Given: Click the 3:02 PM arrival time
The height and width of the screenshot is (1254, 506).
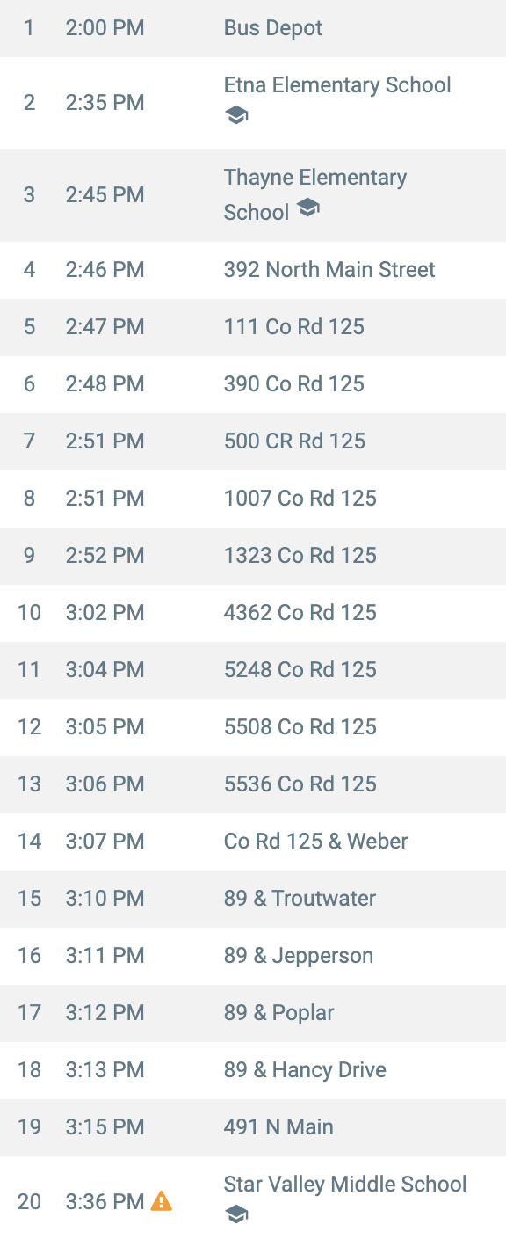Looking at the screenshot, I should pyautogui.click(x=105, y=613).
